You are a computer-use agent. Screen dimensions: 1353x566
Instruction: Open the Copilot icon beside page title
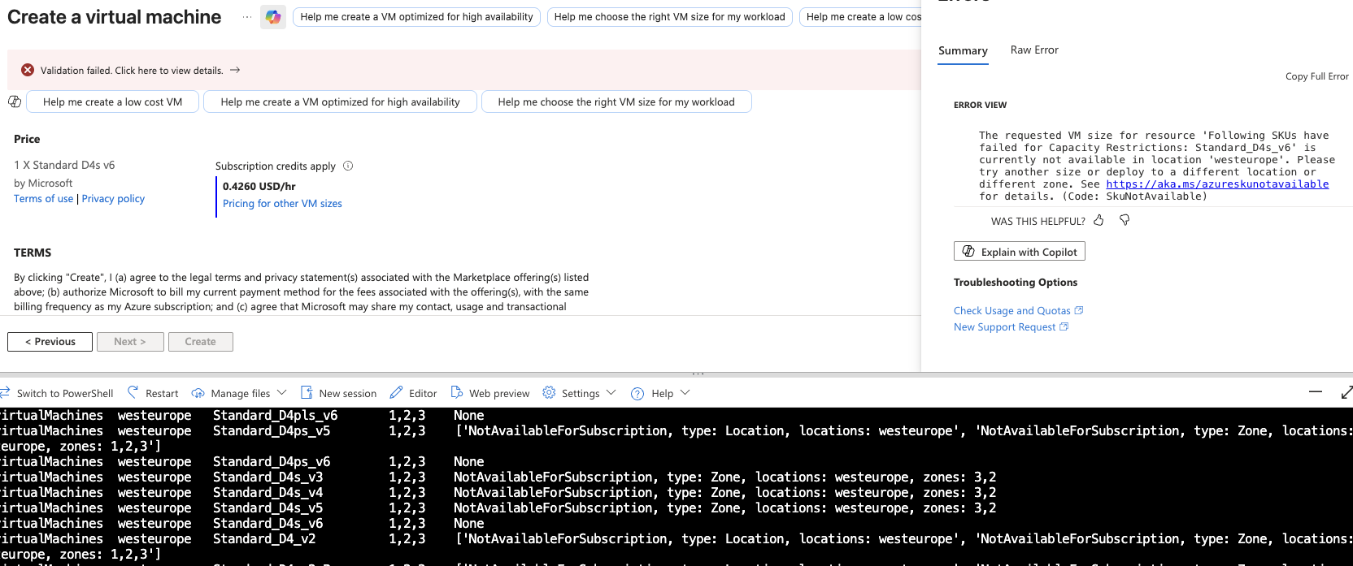(273, 17)
